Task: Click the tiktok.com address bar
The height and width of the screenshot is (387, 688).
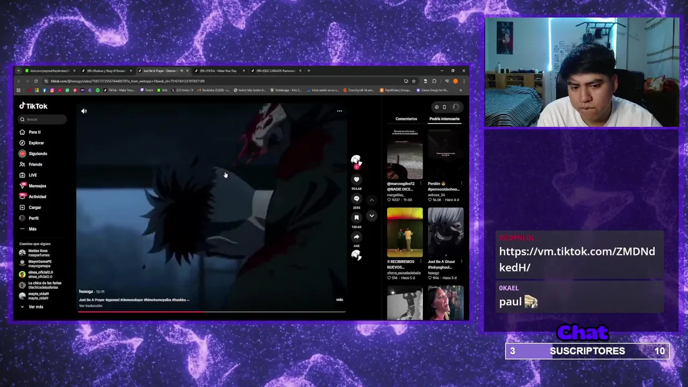Action: tap(226, 81)
